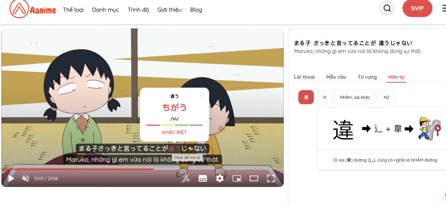Click the Aanime logo
Screen dimensions: 446x205
coord(33,9)
